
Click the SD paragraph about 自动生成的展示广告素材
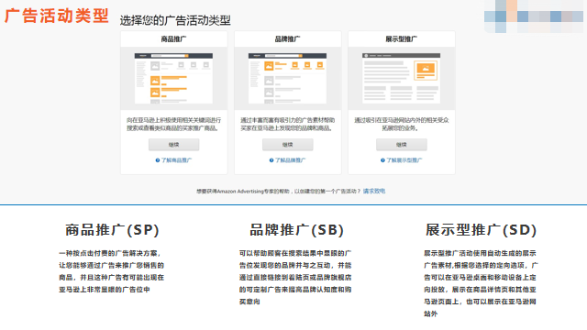point(481,283)
